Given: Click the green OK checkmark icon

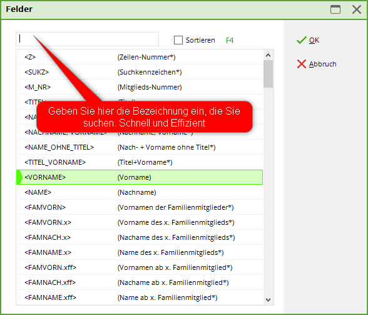Looking at the screenshot, I should [302, 40].
